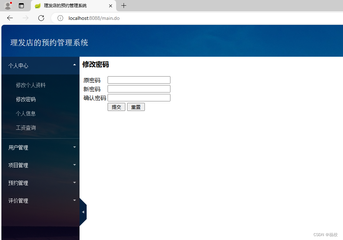Focus the 确认密码 input field
Viewport: 343px width, 240px height.
[139, 98]
